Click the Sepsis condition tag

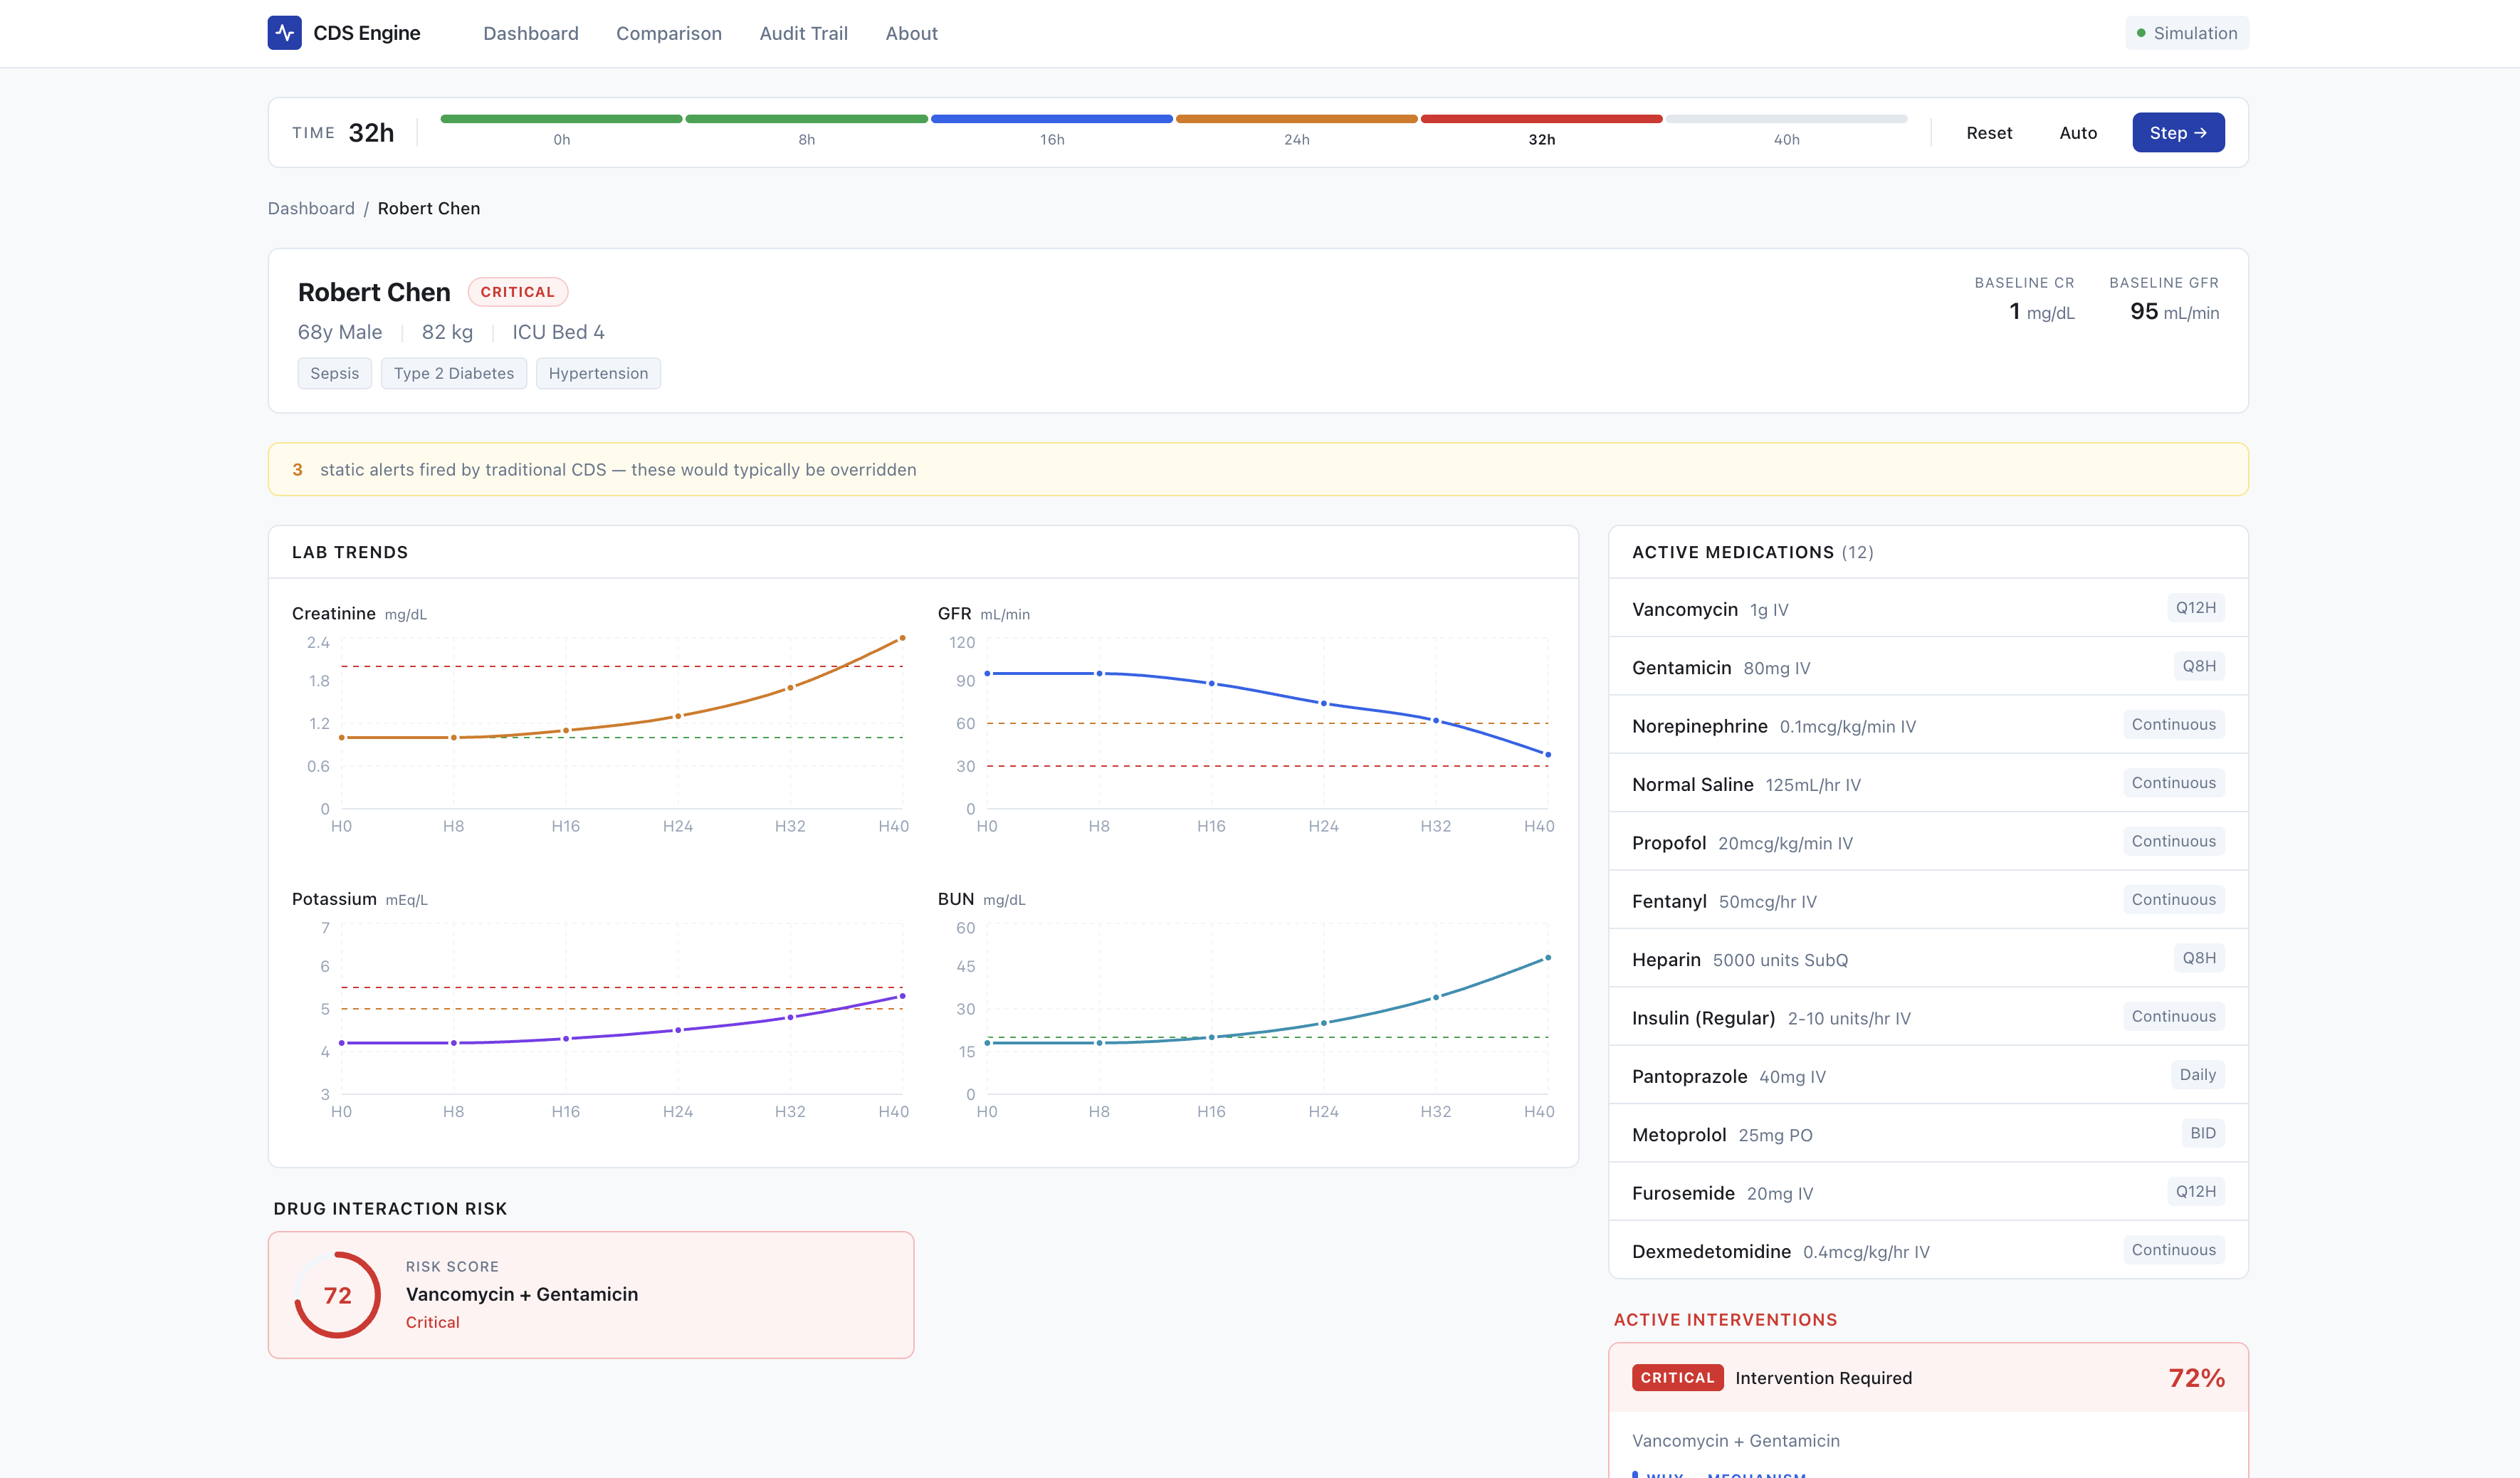(x=334, y=373)
